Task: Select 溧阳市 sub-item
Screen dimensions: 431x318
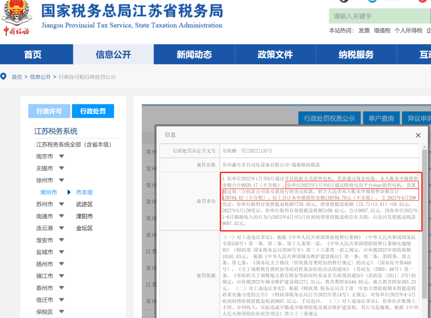Action: (84, 216)
